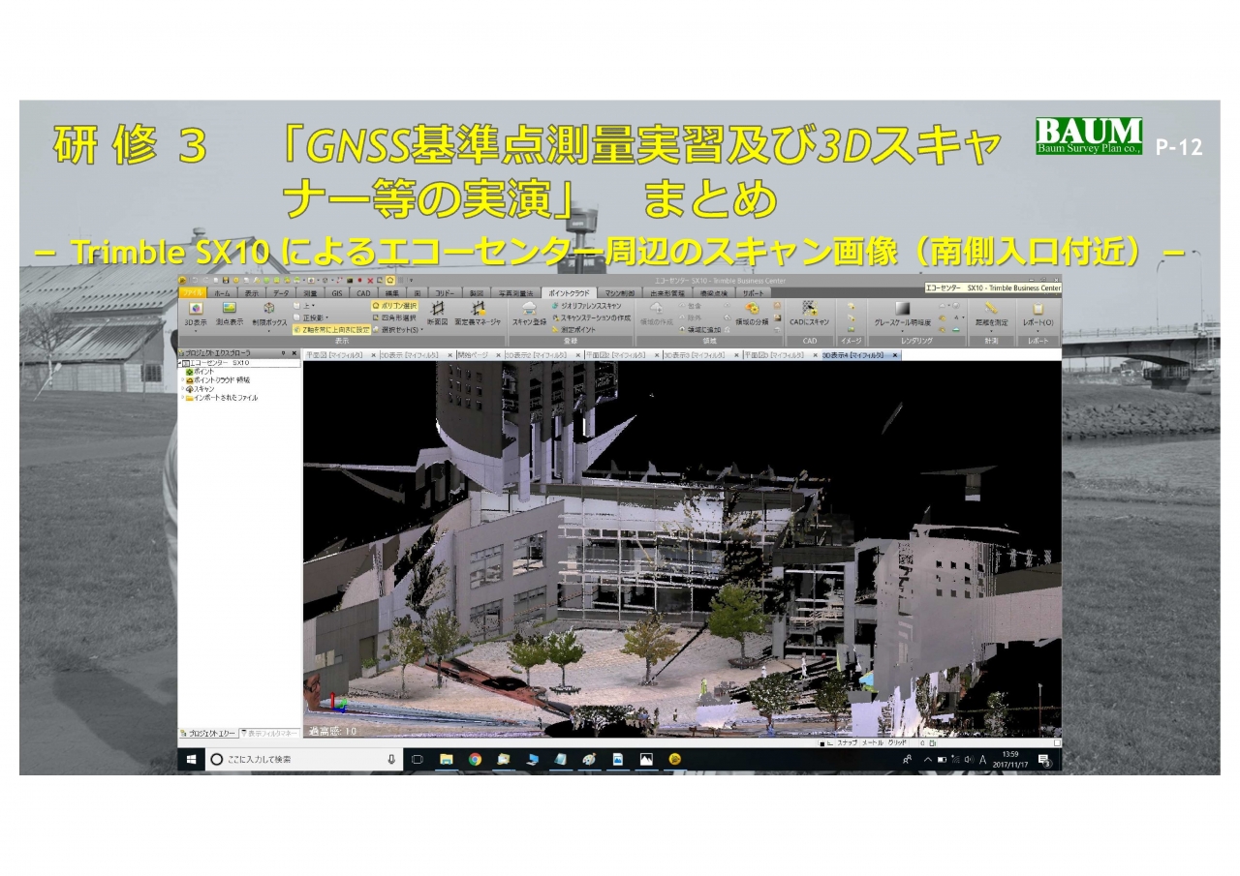1240x876 pixels.
Task: Click the Task View taskbar icon
Action: coord(418,759)
